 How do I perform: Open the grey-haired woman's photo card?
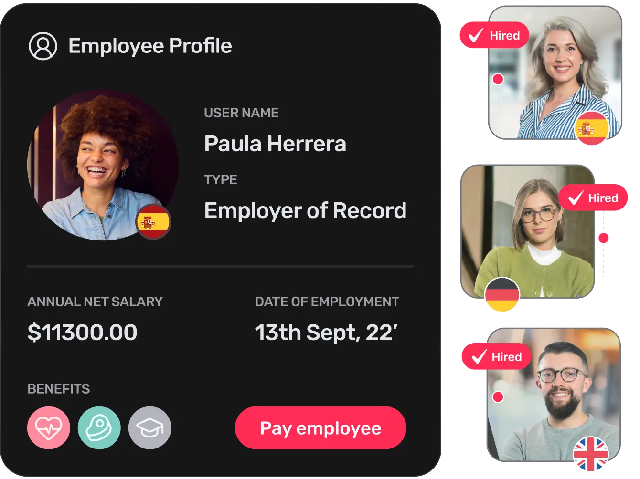click(555, 73)
